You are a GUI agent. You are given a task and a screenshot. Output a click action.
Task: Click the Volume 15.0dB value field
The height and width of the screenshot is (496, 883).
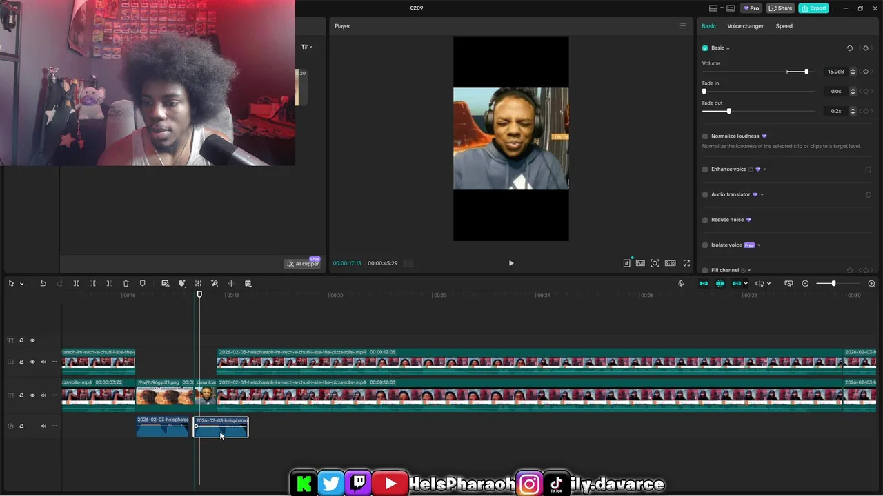[835, 72]
